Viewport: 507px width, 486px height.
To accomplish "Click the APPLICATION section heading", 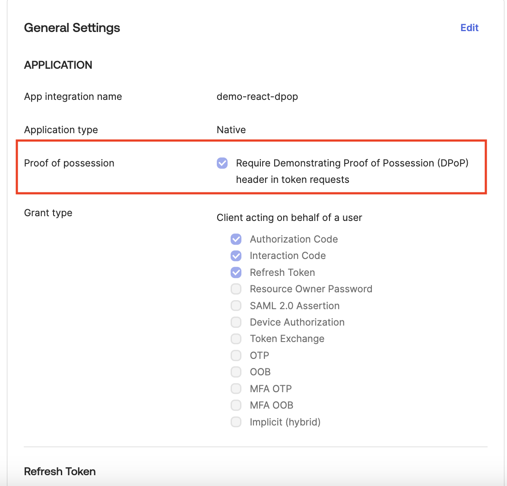I will pyautogui.click(x=58, y=65).
